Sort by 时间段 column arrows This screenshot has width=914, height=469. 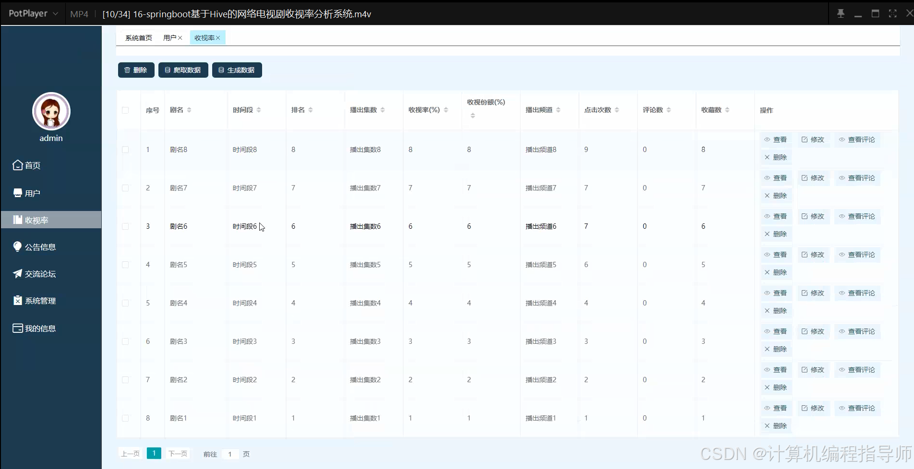pyautogui.click(x=259, y=110)
